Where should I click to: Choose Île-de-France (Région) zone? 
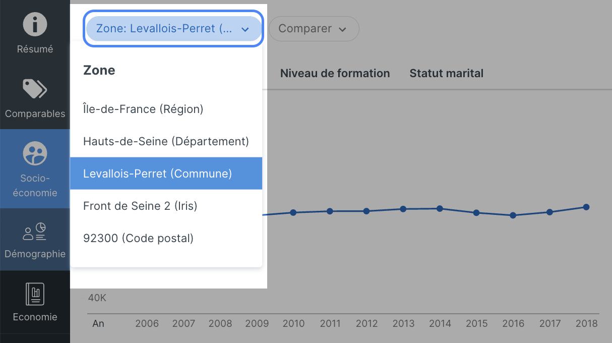(143, 109)
